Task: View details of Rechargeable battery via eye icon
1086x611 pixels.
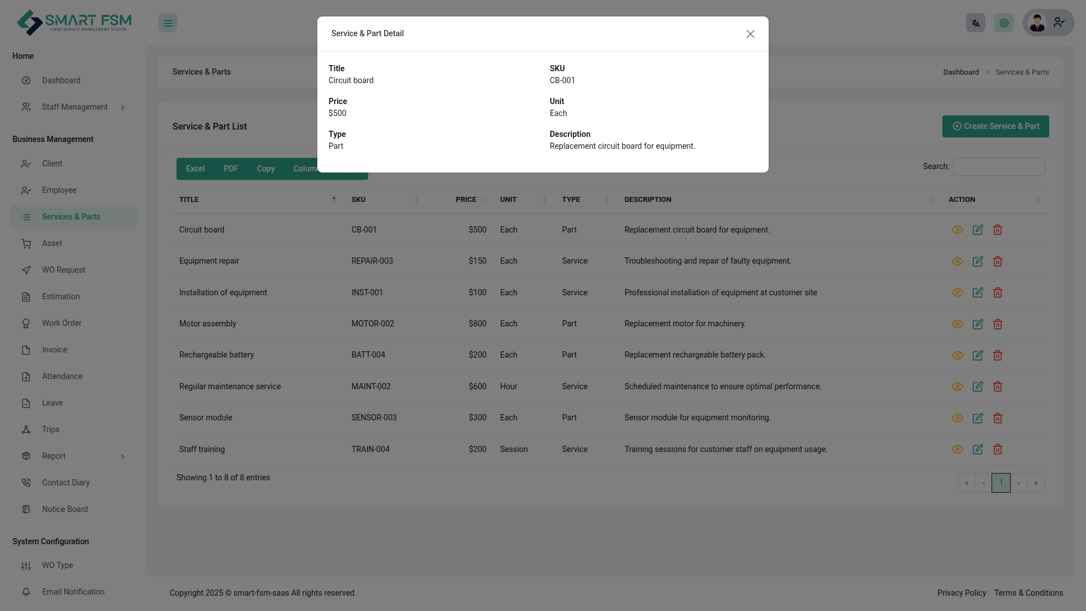Action: pyautogui.click(x=957, y=355)
